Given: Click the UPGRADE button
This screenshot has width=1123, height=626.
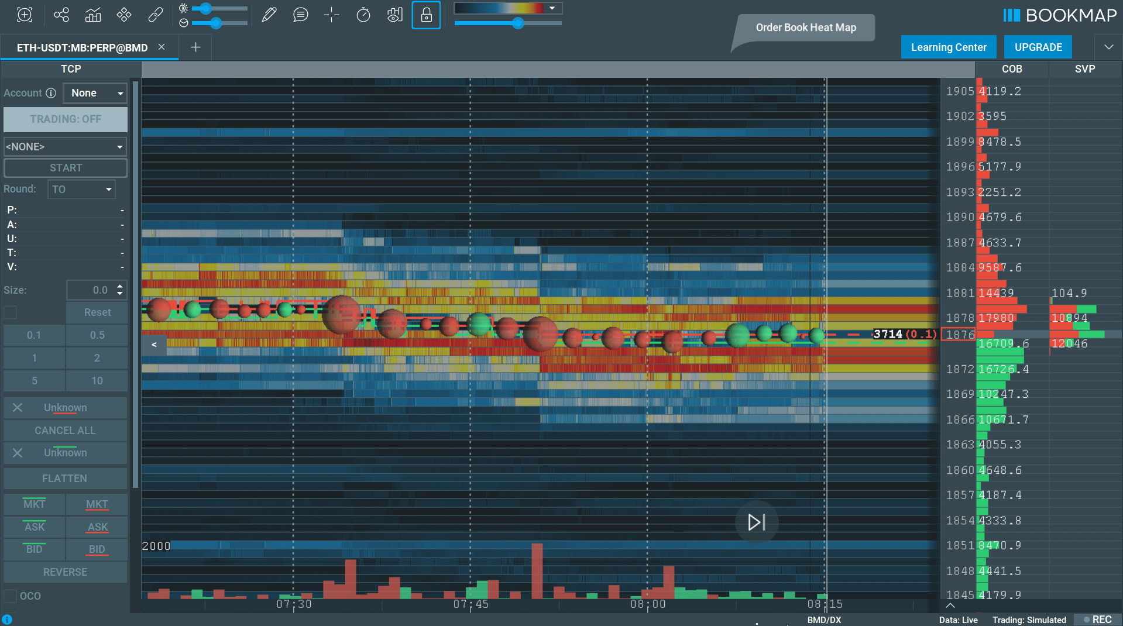Looking at the screenshot, I should 1038,47.
